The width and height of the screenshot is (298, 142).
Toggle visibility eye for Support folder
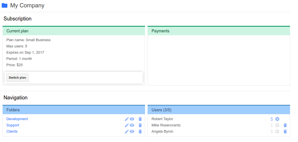pos(132,125)
